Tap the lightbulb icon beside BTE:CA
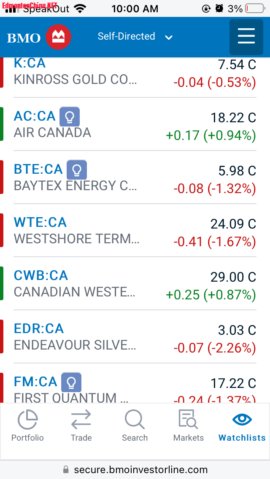Viewport: 270px width, 479px height. point(77,170)
